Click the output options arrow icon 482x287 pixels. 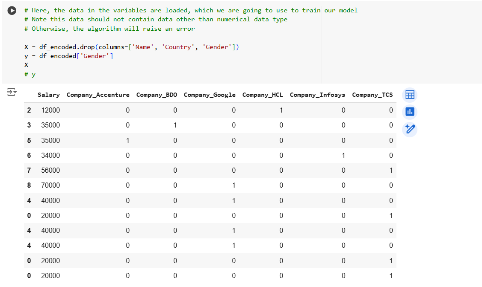pos(12,92)
